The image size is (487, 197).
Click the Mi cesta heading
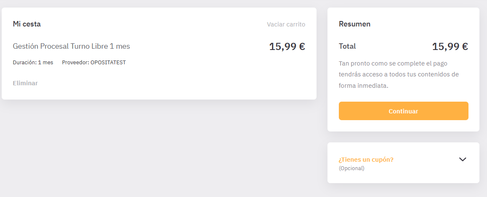27,24
